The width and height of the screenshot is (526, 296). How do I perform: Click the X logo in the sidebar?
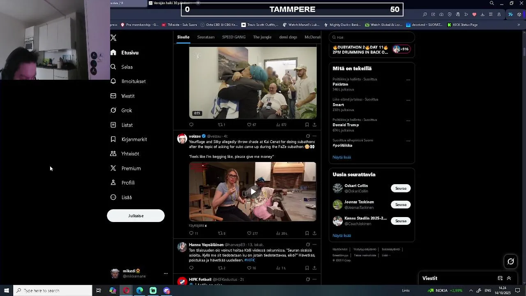(113, 37)
